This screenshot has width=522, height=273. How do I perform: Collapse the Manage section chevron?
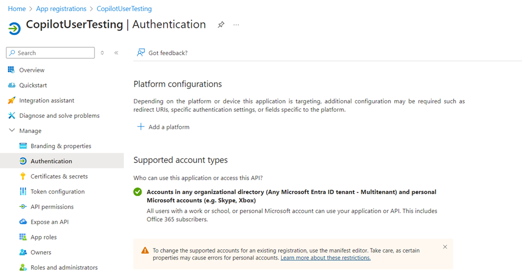(x=12, y=131)
